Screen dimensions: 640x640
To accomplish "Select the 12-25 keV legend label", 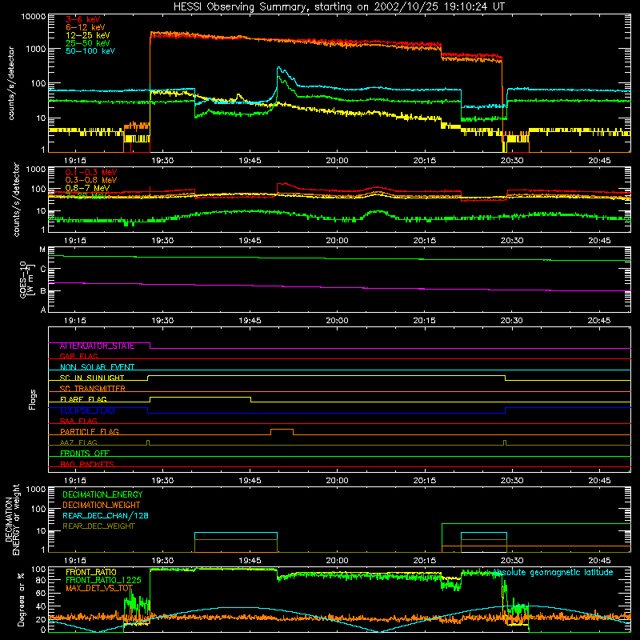I will point(87,35).
